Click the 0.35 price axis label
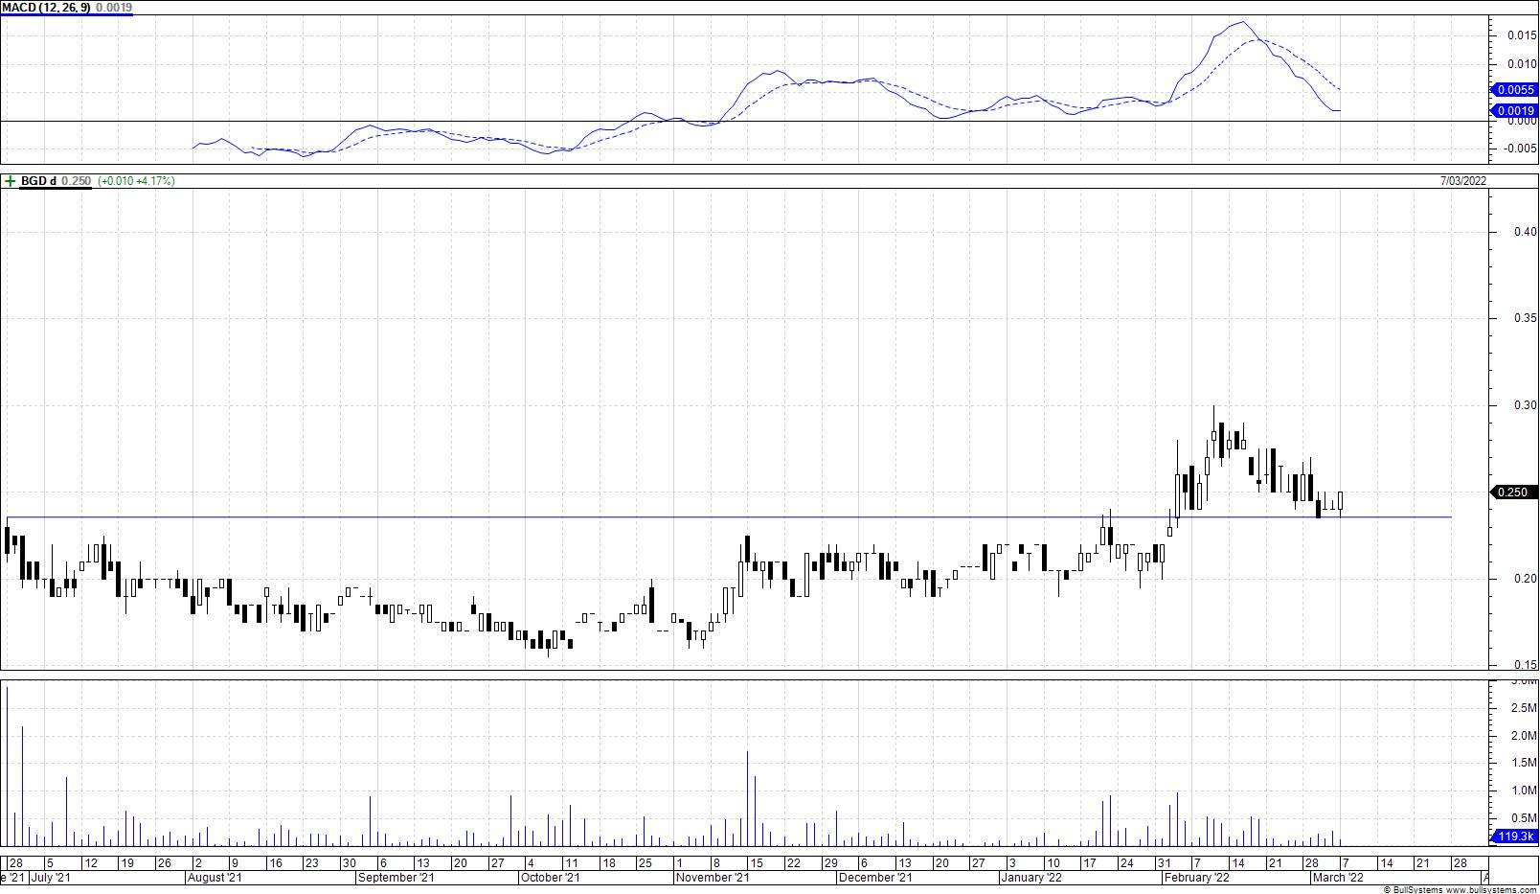 click(x=1526, y=318)
